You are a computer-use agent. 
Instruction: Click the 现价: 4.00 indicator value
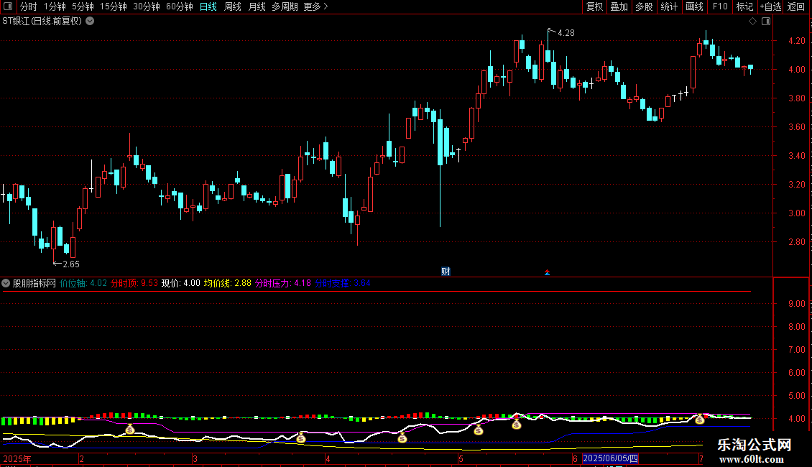point(181,283)
